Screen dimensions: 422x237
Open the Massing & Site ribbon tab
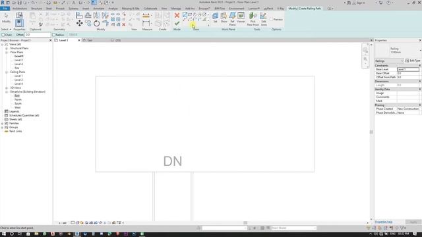click(x=131, y=9)
